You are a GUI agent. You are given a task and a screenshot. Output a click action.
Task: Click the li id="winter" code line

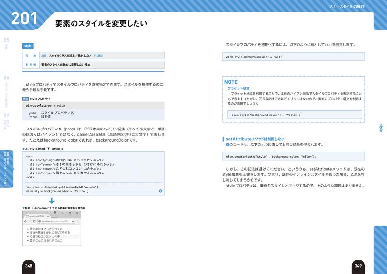click(x=67, y=173)
